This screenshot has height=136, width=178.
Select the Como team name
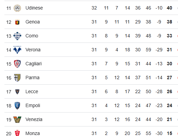point(32,36)
